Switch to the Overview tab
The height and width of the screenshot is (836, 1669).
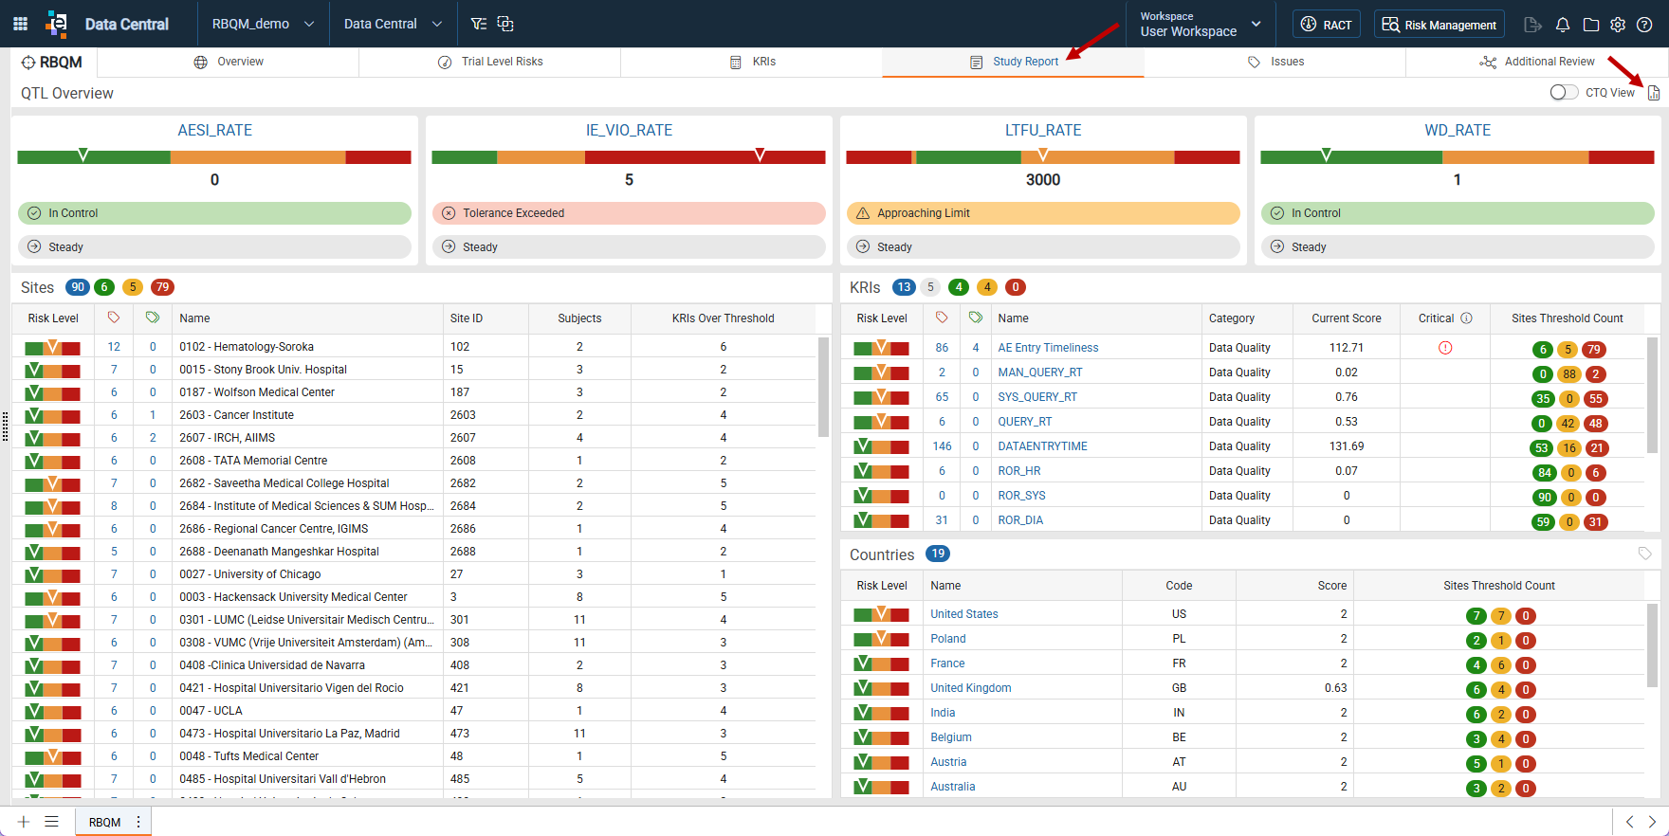[x=229, y=62]
